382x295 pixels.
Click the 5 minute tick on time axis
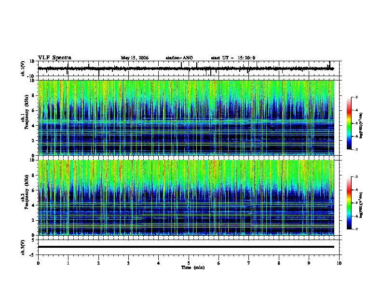(189, 263)
